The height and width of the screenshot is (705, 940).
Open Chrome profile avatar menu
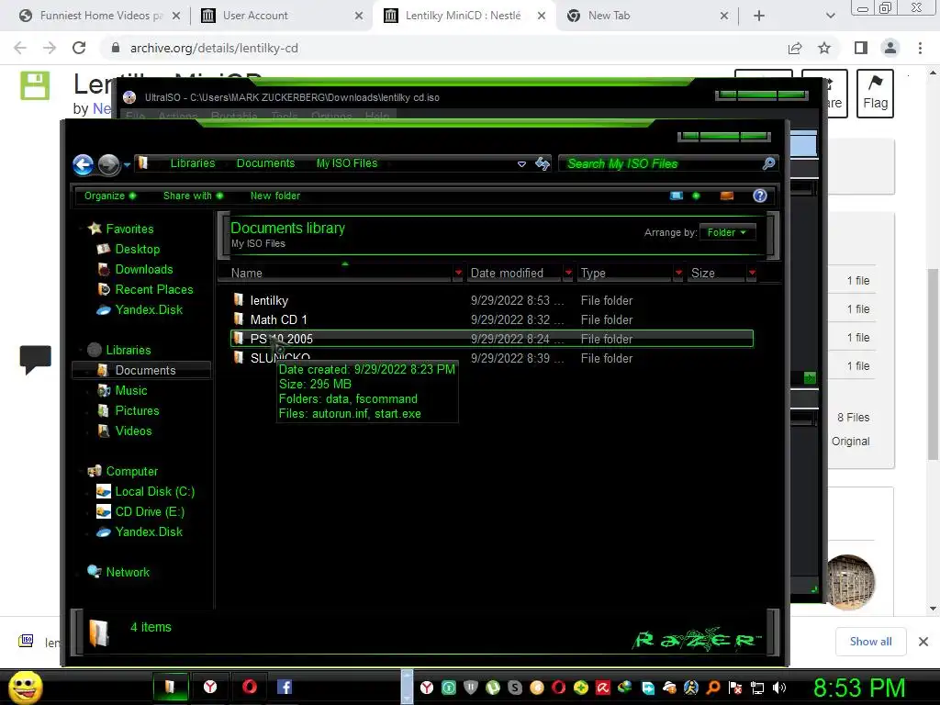tap(890, 48)
